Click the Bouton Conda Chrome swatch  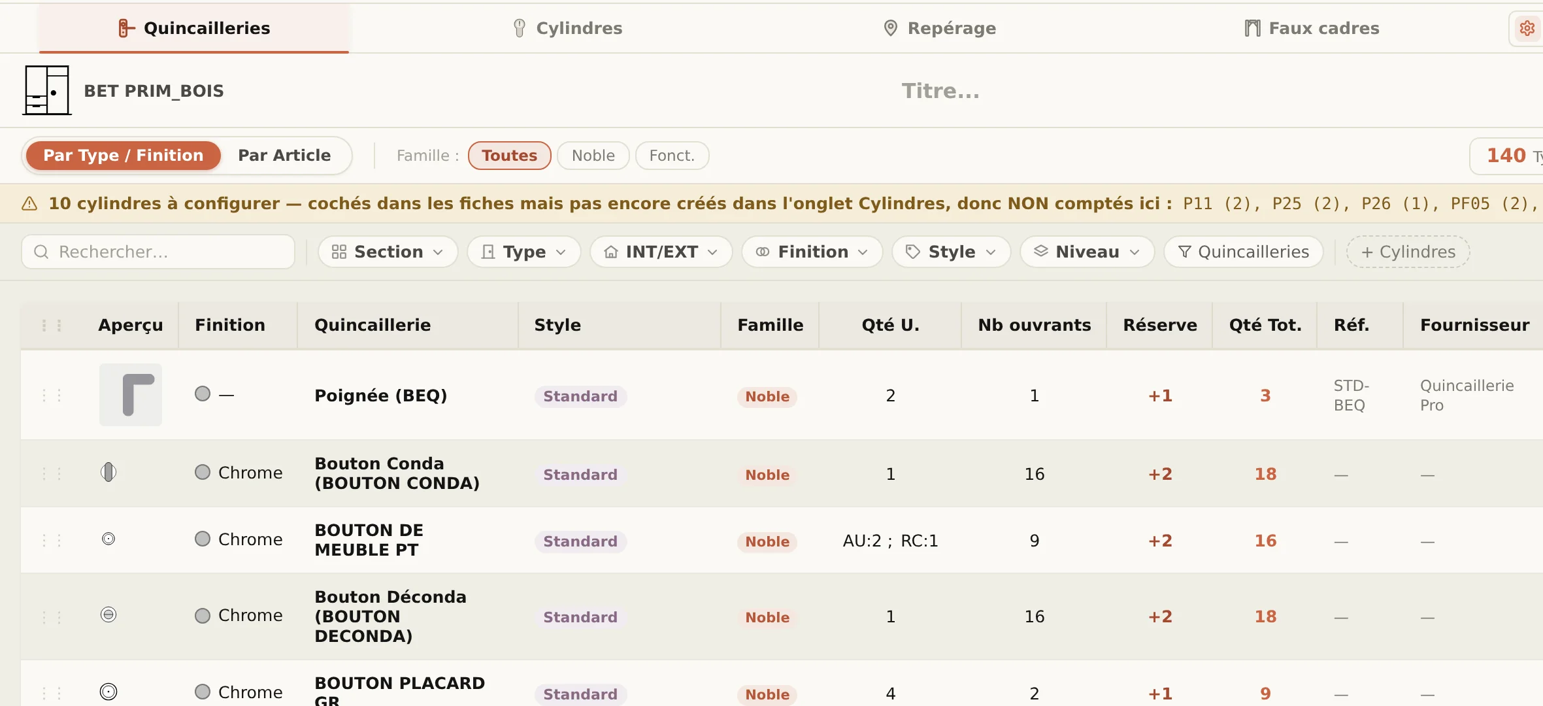203,472
